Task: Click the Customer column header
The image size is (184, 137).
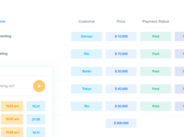Action: coord(86,21)
